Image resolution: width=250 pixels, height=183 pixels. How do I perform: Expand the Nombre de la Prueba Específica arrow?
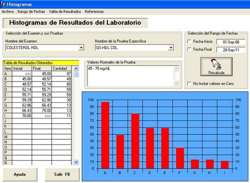171,47
